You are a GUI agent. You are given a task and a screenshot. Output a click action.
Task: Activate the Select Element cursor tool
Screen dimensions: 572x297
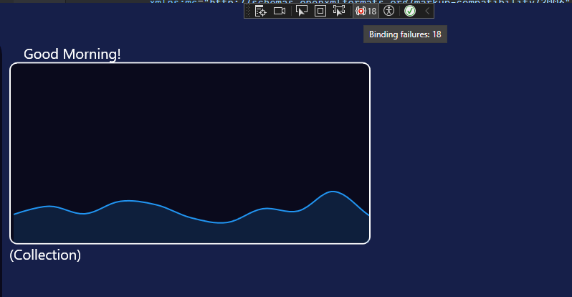[x=301, y=11]
